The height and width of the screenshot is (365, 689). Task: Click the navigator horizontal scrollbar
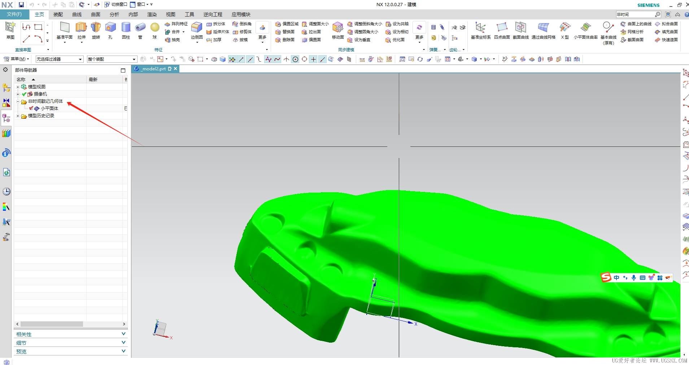coord(52,324)
